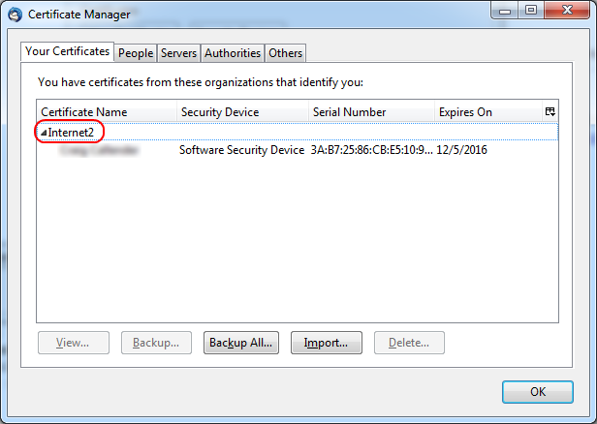Collapse the Internet2 tree group
Screen dimensions: 597x424
44,132
